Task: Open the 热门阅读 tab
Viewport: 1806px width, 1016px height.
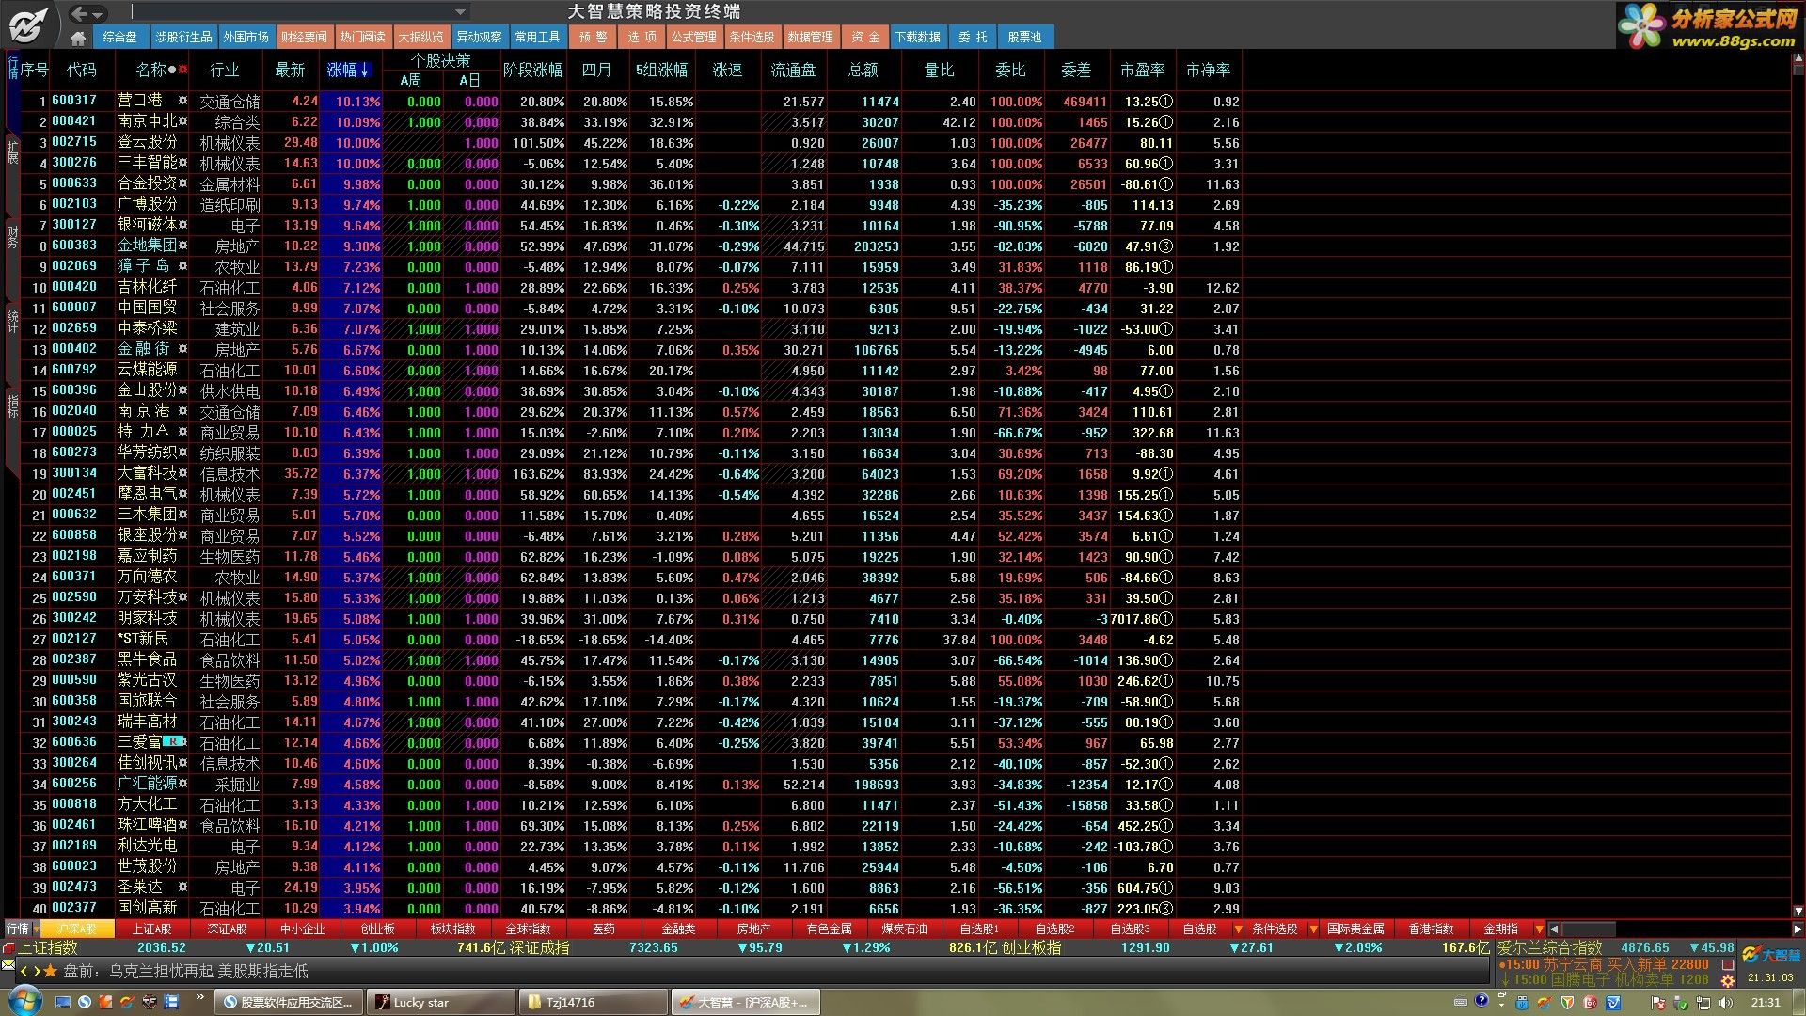Action: coord(362,37)
